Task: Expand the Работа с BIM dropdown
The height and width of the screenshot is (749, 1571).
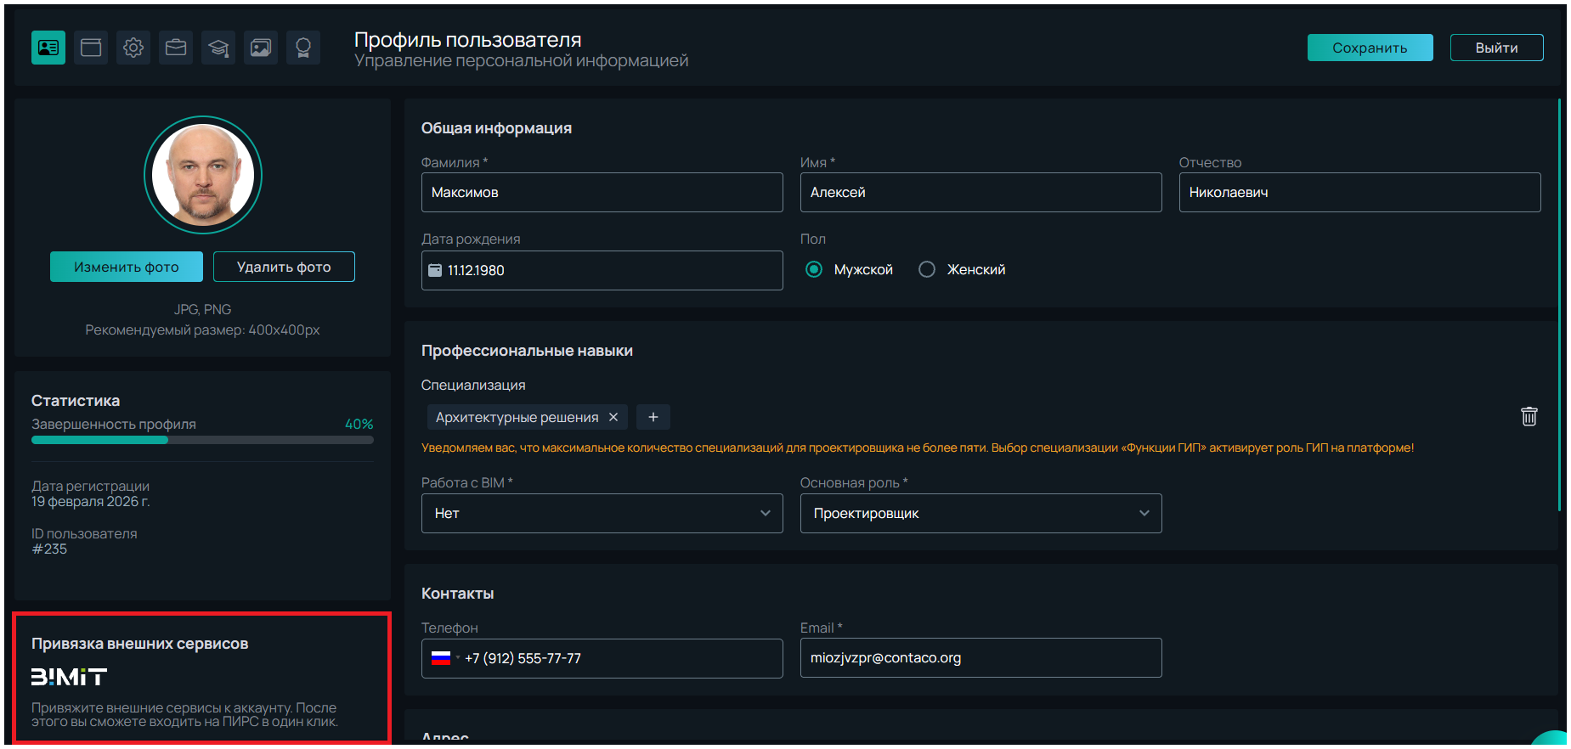Action: (x=602, y=514)
